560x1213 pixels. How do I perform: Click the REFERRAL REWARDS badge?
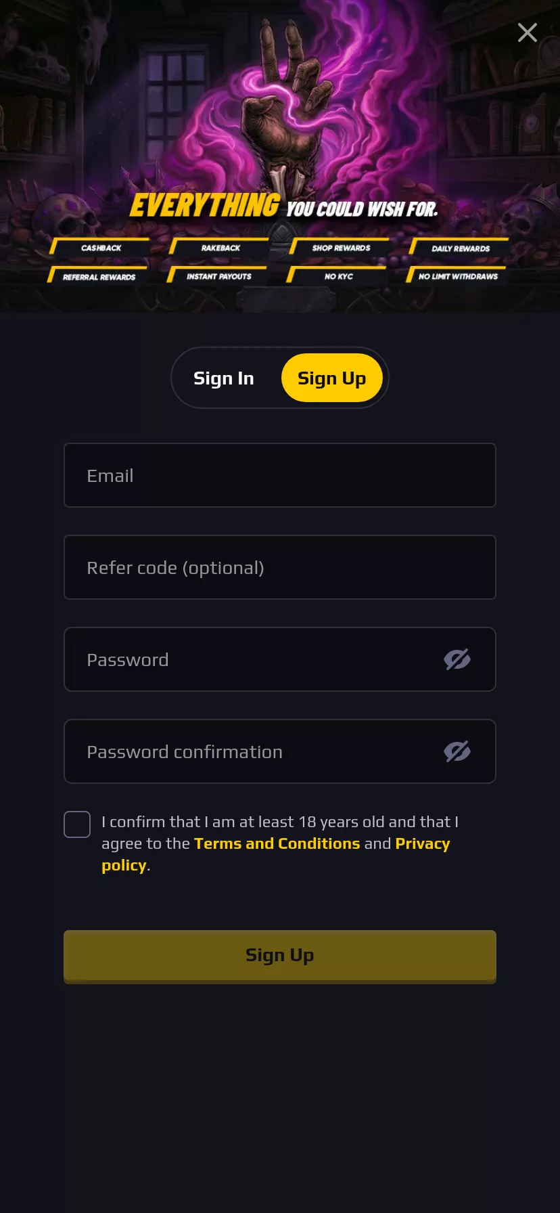pyautogui.click(x=97, y=275)
